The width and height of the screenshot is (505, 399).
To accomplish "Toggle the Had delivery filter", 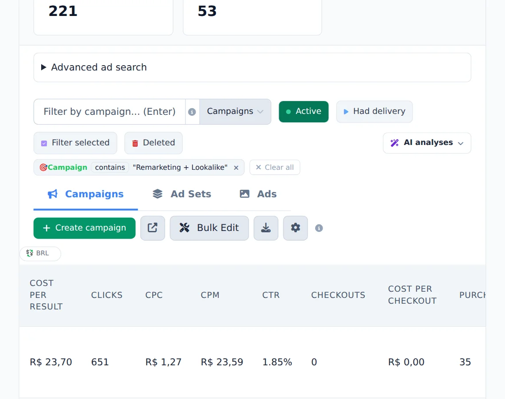I will coord(374,112).
